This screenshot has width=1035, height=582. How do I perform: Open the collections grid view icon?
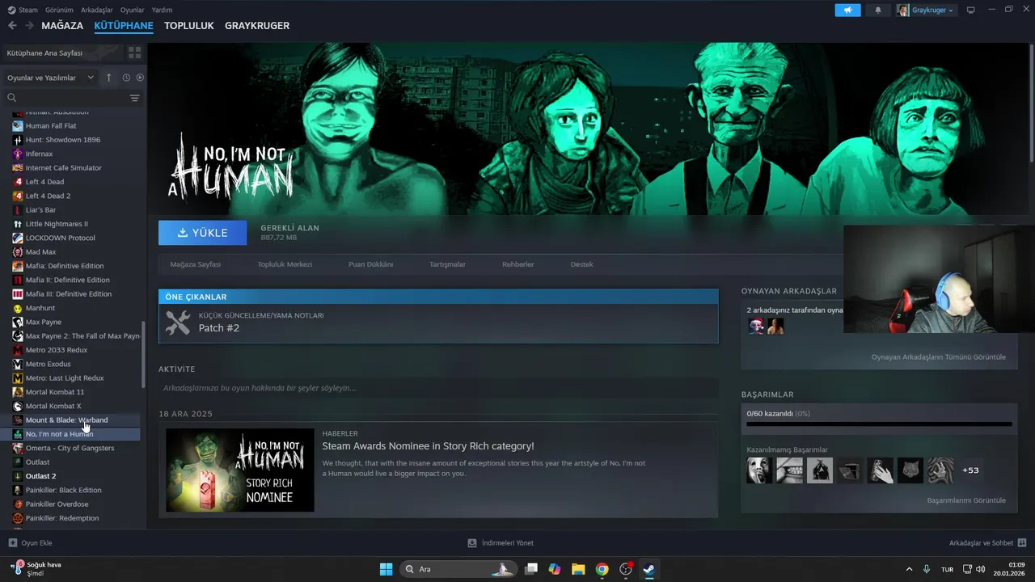134,53
